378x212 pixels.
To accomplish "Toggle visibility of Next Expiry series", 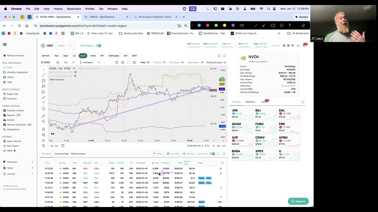I will [x=202, y=62].
